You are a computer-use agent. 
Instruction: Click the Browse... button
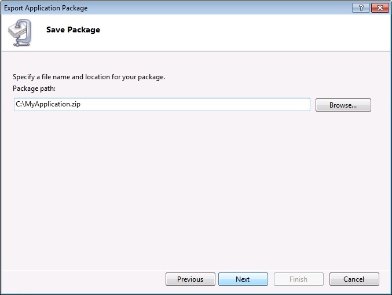(343, 105)
